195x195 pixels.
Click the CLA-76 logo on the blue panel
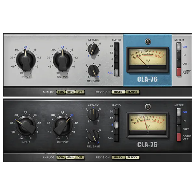point(147,79)
